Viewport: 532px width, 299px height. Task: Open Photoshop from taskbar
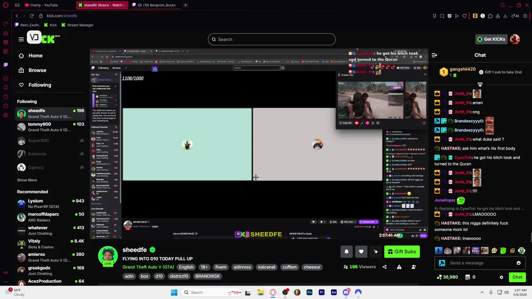click(309, 292)
